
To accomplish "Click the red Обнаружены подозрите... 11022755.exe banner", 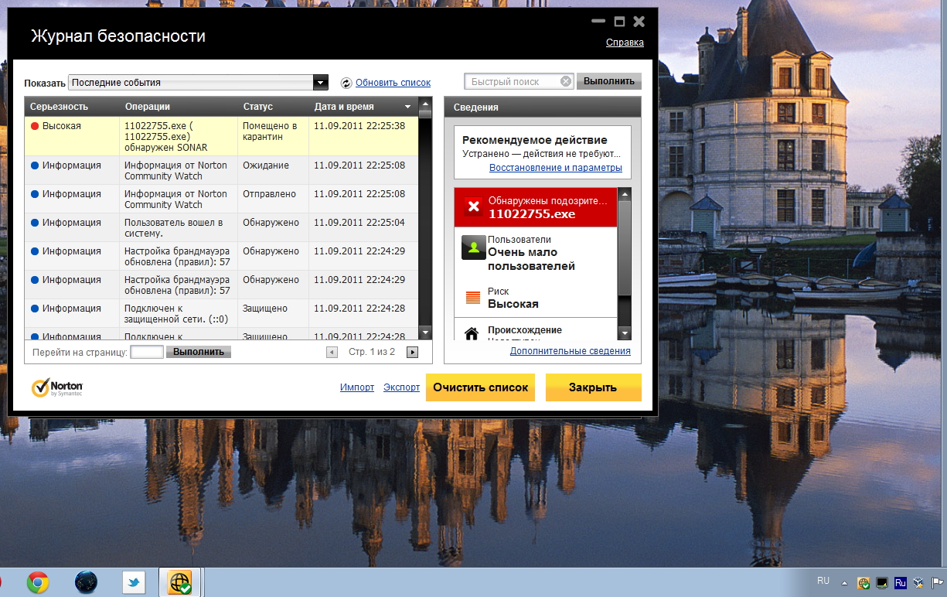I will (x=536, y=207).
